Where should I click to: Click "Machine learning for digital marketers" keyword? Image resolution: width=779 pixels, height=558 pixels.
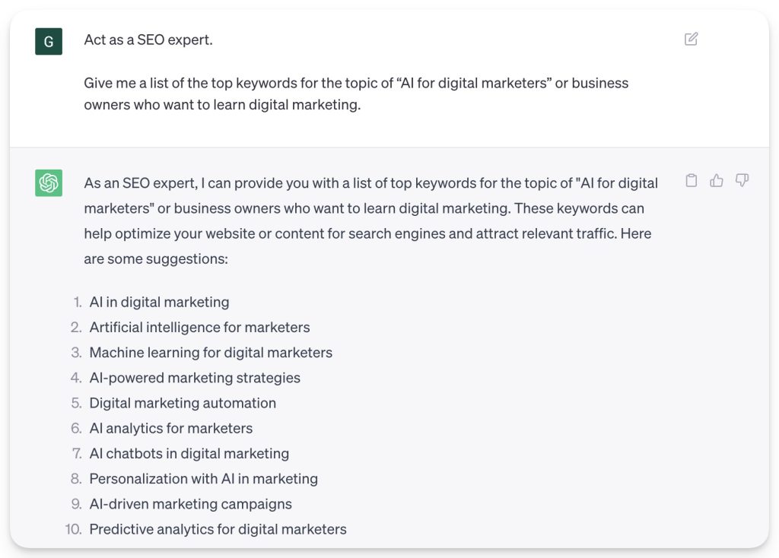[x=211, y=353]
